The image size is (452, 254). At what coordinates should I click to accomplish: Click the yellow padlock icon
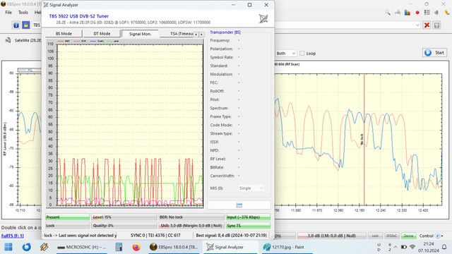(x=26, y=25)
